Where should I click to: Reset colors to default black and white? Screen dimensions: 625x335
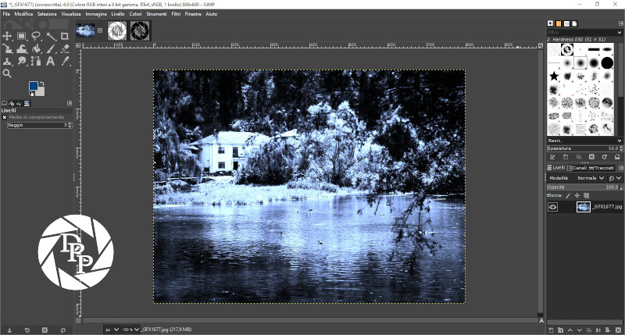pyautogui.click(x=31, y=94)
